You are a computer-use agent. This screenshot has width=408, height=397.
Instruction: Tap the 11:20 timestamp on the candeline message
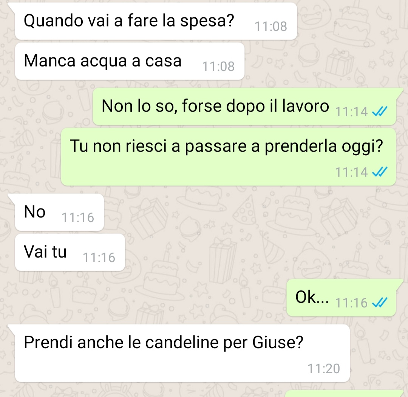(324, 369)
